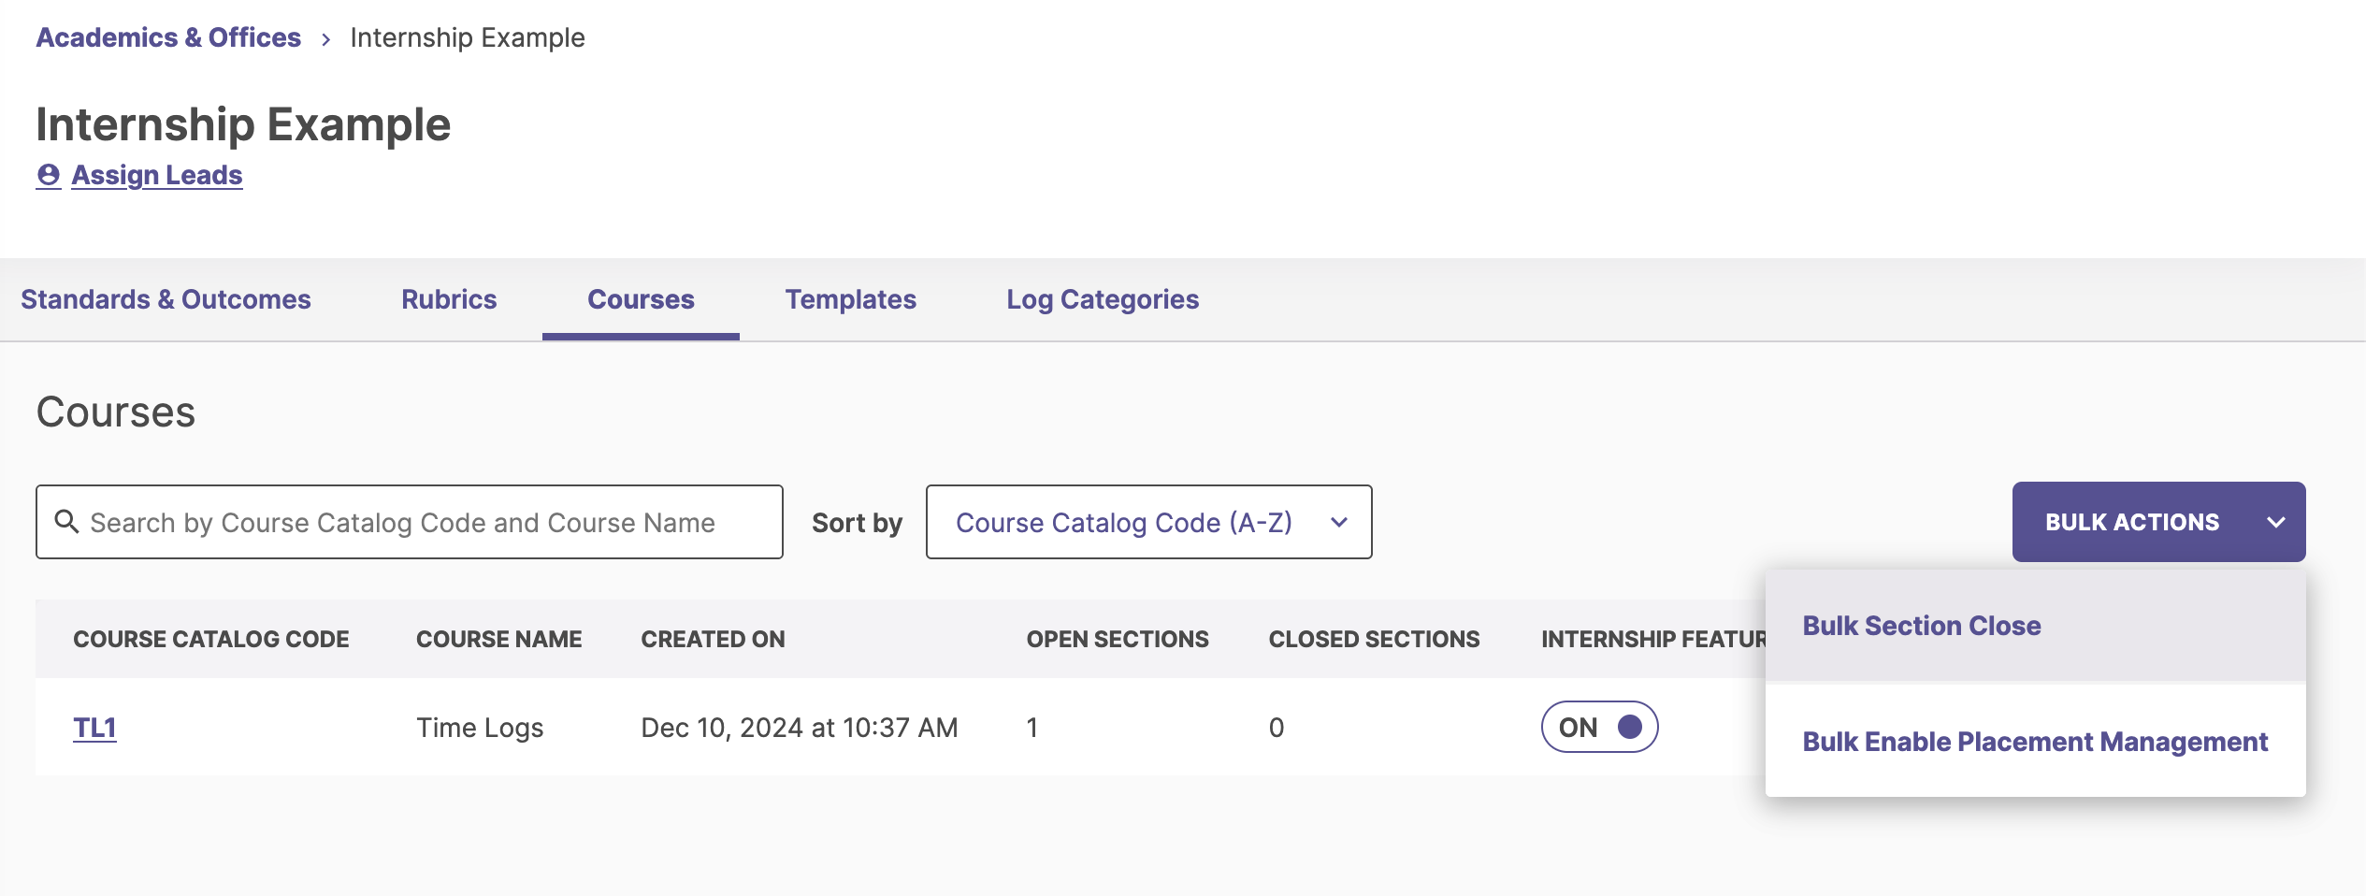
Task: Choose Bulk Section Close from the menu
Action: click(2035, 626)
